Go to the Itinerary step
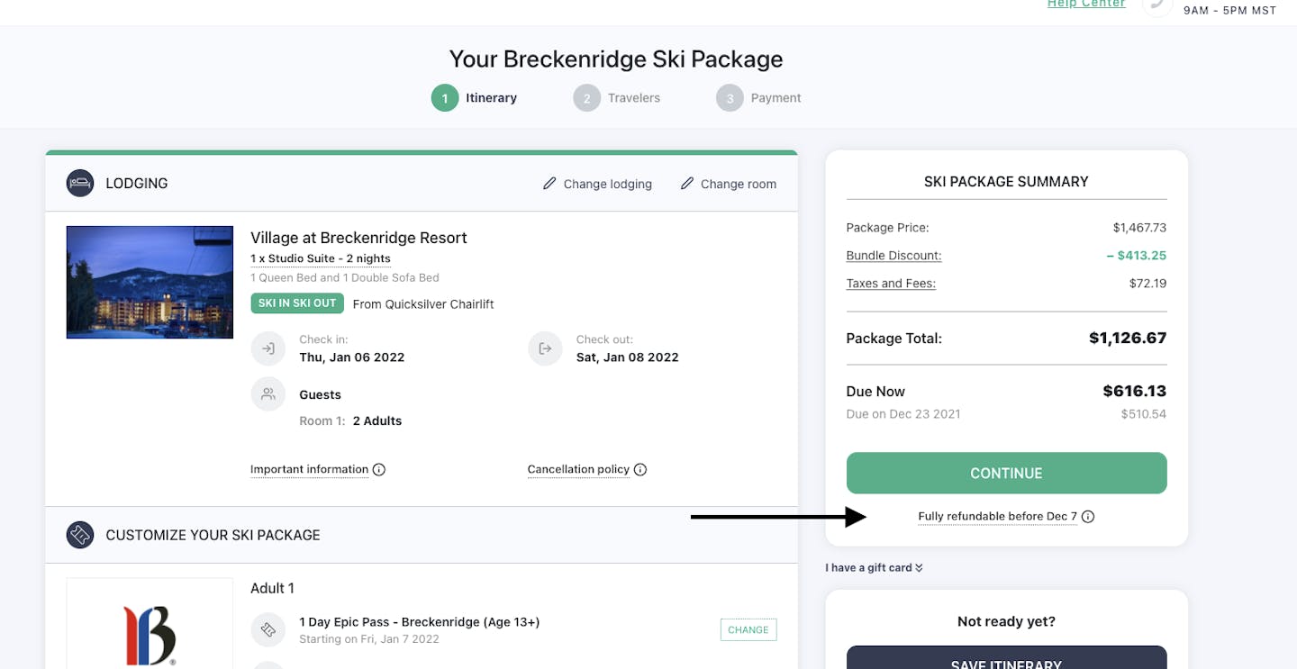1297x669 pixels. (x=474, y=98)
